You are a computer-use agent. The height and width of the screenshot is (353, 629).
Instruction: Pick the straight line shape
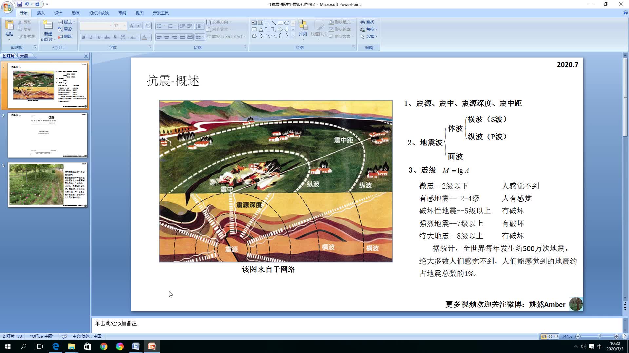[267, 23]
